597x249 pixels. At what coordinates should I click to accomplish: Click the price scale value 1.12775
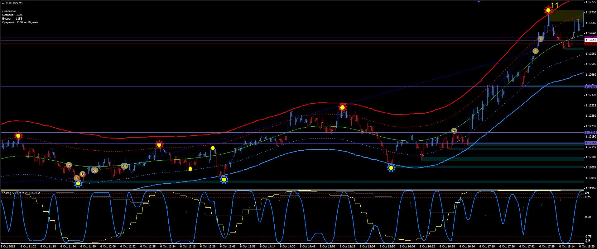[x=591, y=2]
